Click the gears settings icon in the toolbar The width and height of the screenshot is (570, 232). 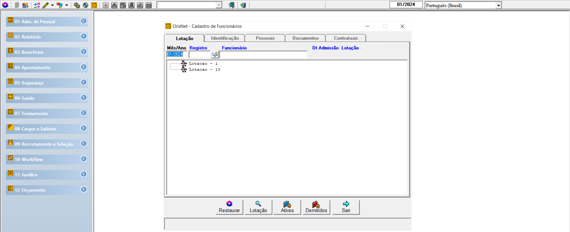[77, 5]
